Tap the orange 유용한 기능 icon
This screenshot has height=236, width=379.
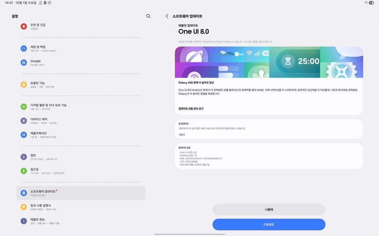pyautogui.click(x=24, y=85)
